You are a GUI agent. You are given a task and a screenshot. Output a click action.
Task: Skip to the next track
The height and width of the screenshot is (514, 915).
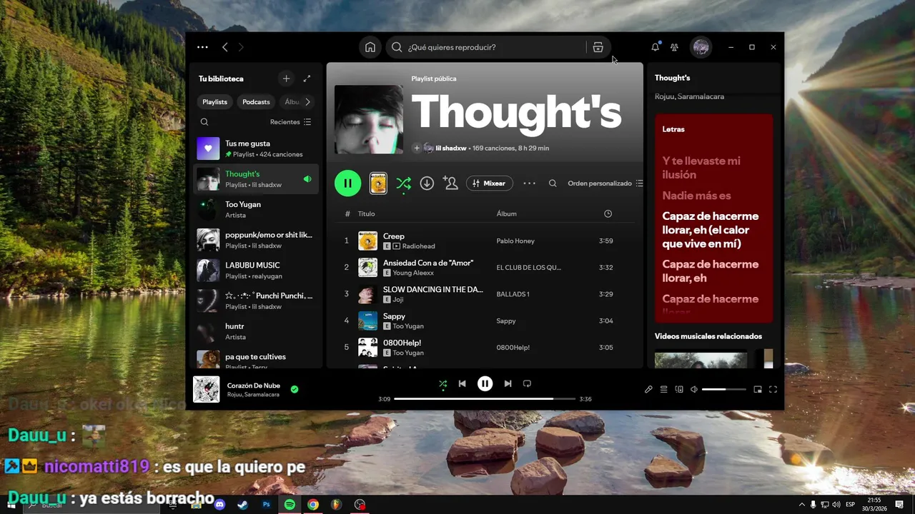point(508,383)
